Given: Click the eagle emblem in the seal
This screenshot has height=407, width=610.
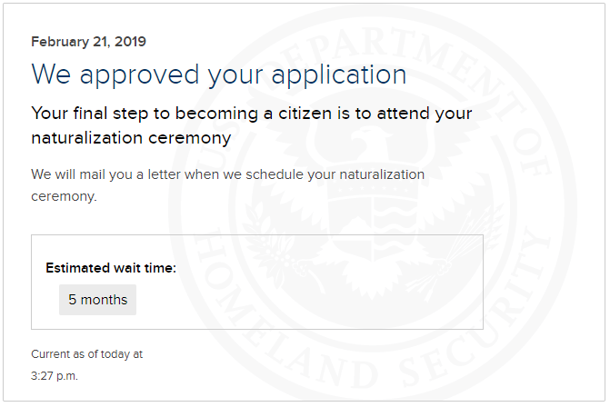Looking at the screenshot, I should coord(372,203).
